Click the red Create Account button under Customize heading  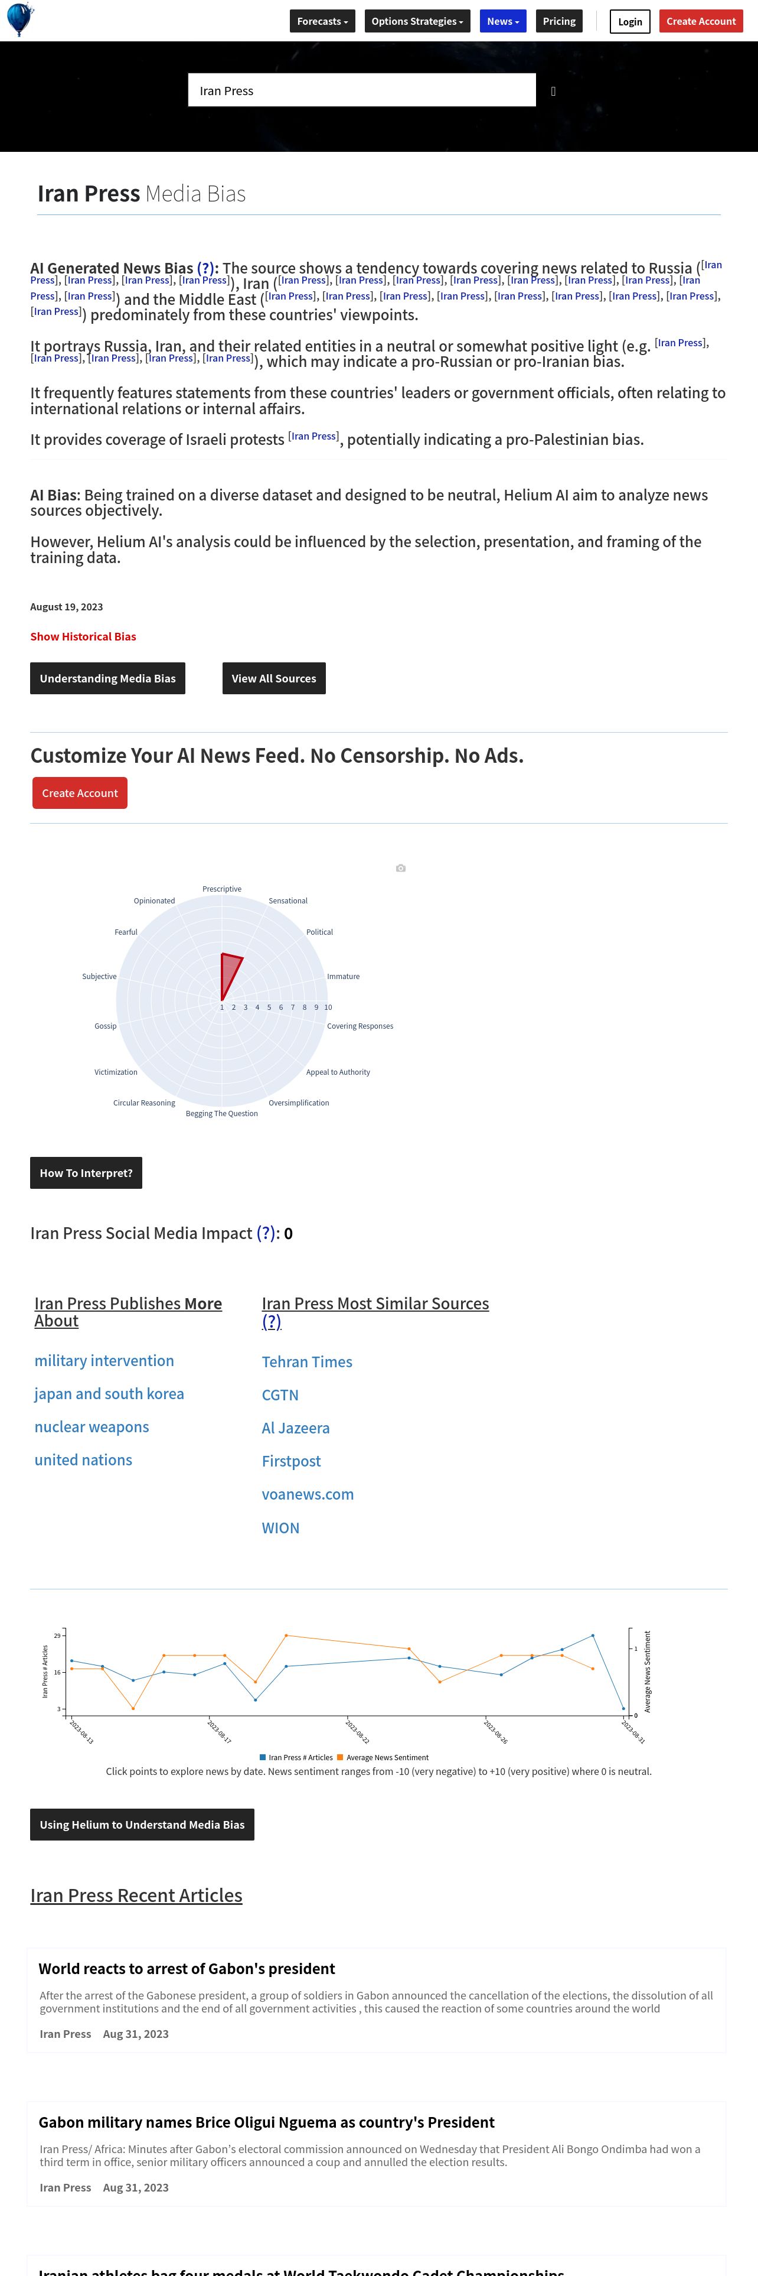pos(80,794)
